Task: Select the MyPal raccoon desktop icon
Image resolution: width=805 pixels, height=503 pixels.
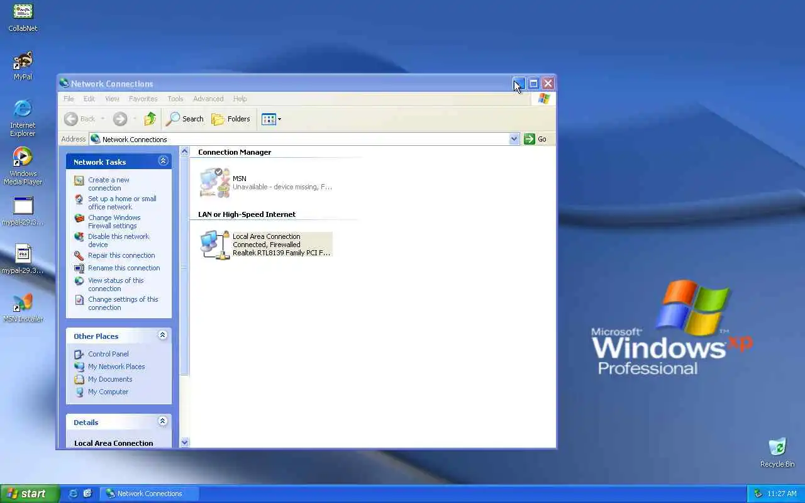Action: point(23,66)
